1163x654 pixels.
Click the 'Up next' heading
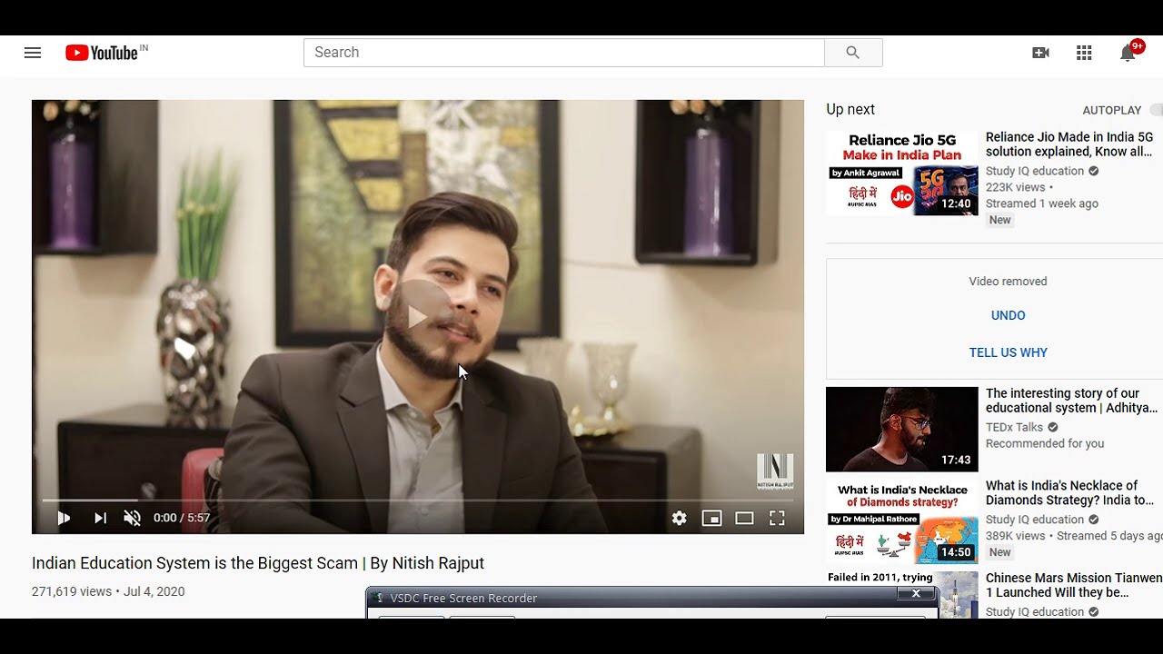tap(850, 109)
